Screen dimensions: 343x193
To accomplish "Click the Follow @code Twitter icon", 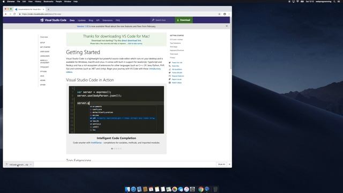I will (170, 73).
